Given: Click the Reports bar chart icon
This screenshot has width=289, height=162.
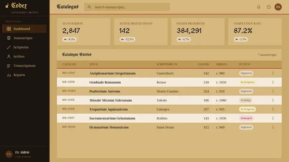Looking at the screenshot, I should 9,75.
